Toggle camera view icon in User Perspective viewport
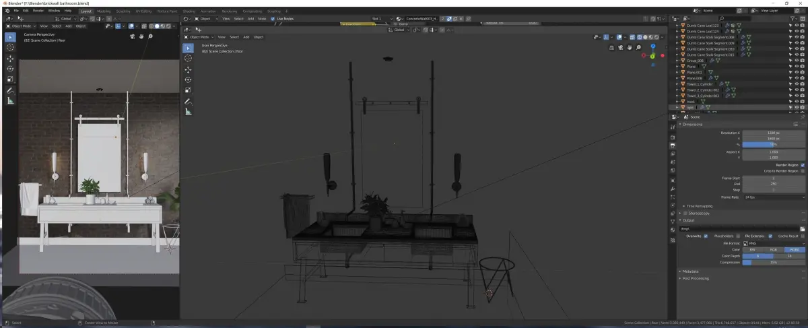The height and width of the screenshot is (328, 808). tap(620, 48)
